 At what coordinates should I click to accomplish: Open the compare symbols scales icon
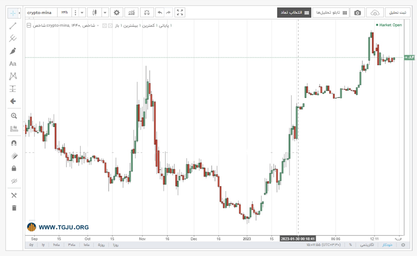tap(147, 12)
